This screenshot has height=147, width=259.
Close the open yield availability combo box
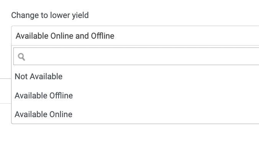pyautogui.click(x=135, y=36)
